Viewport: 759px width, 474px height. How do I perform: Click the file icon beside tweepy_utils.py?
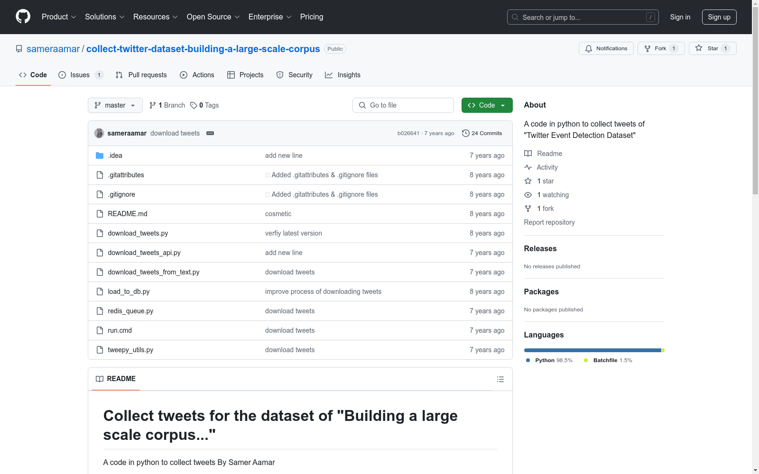point(100,350)
